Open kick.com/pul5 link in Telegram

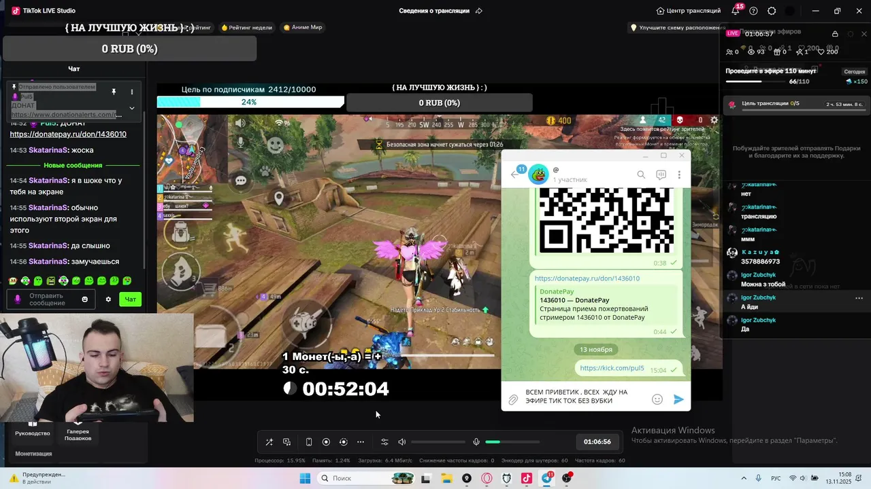(x=612, y=368)
